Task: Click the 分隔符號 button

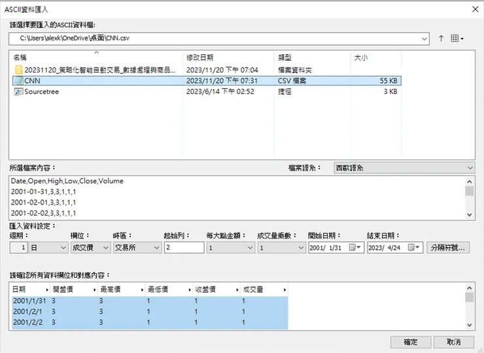Action: [448, 248]
